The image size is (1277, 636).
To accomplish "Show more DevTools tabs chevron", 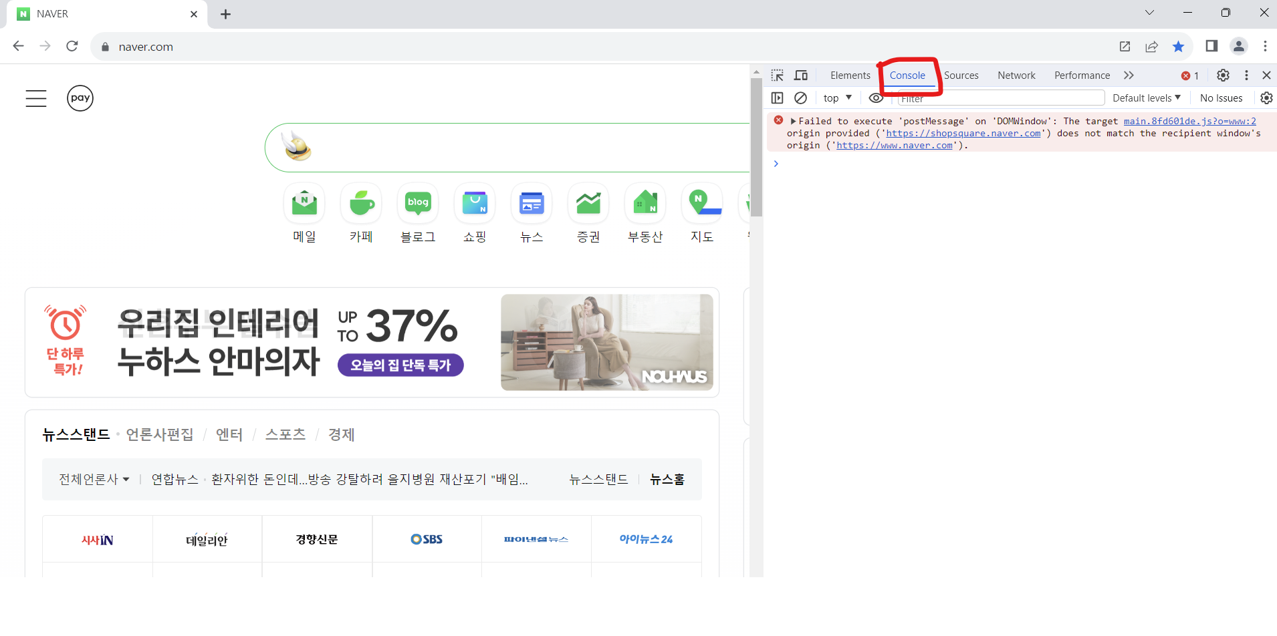I will point(1129,75).
